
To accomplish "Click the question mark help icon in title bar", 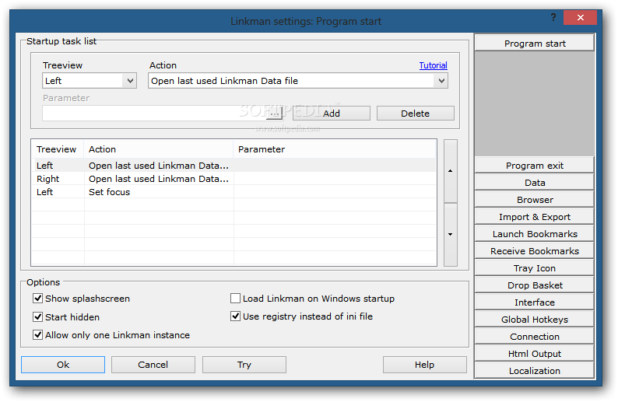I will (553, 17).
